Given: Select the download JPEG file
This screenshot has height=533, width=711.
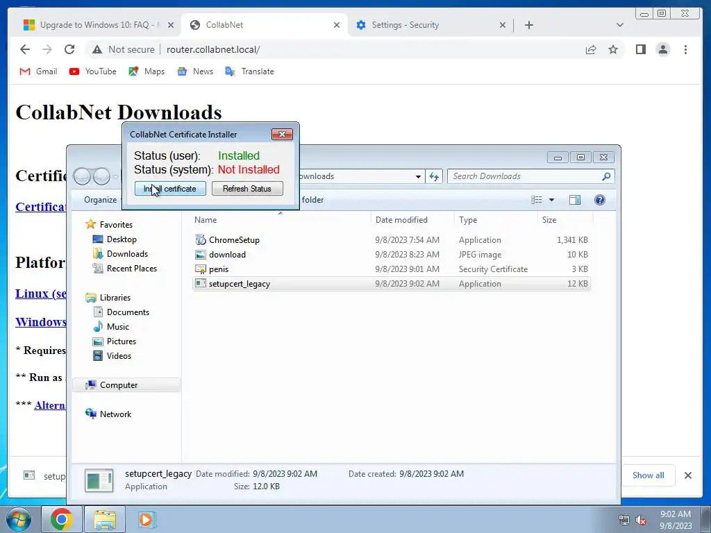Looking at the screenshot, I should click(392, 254).
